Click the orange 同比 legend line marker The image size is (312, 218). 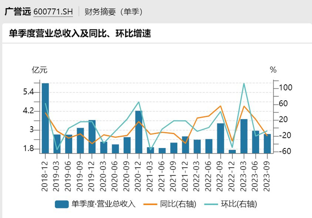click(150, 204)
